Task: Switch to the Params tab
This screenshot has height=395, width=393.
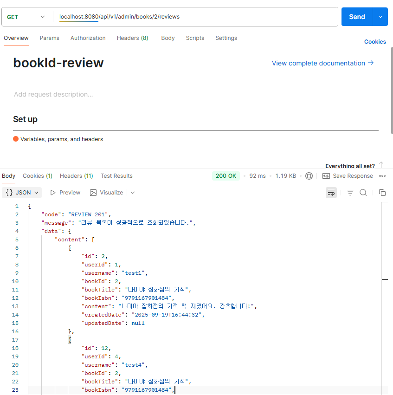Action: pyautogui.click(x=49, y=38)
